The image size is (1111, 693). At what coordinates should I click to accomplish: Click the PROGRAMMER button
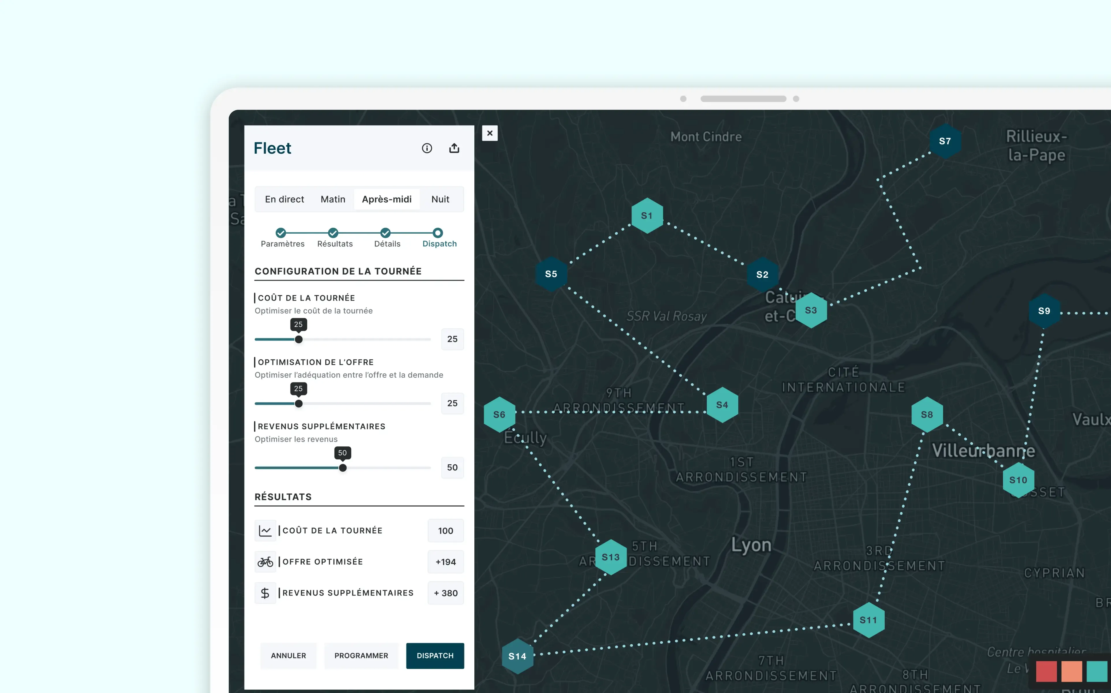pos(361,655)
